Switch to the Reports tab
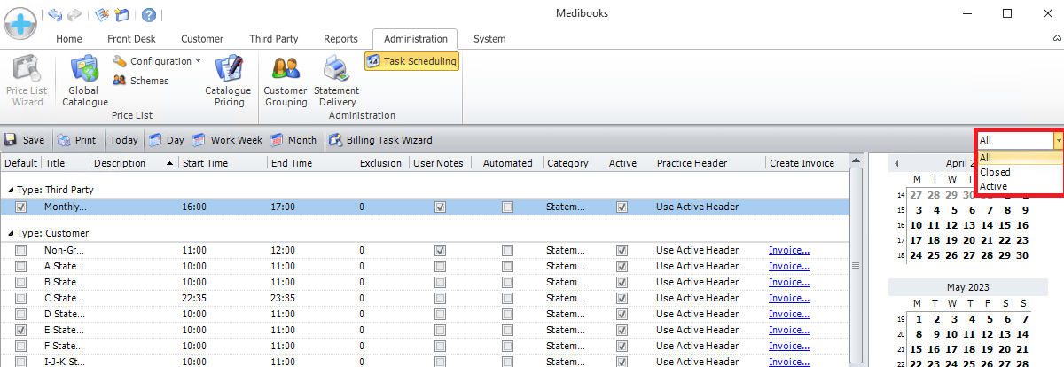The image size is (1064, 367). 340,39
